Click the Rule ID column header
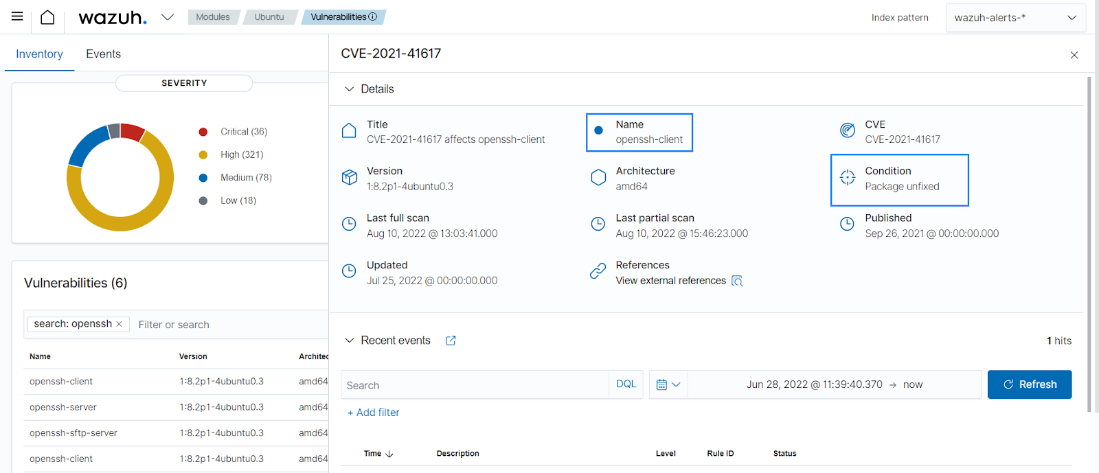The width and height of the screenshot is (1099, 473). [721, 454]
